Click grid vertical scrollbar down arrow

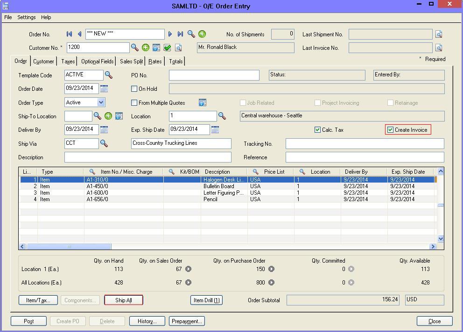tap(441, 238)
